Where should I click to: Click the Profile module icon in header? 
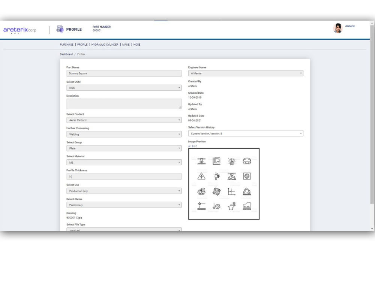click(60, 29)
